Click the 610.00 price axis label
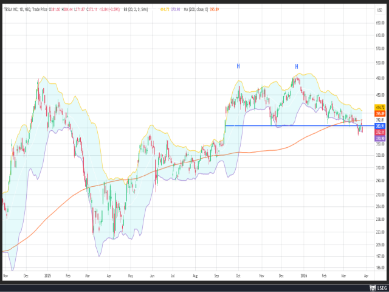Screen dimensions: 389x292 (x=380, y=35)
